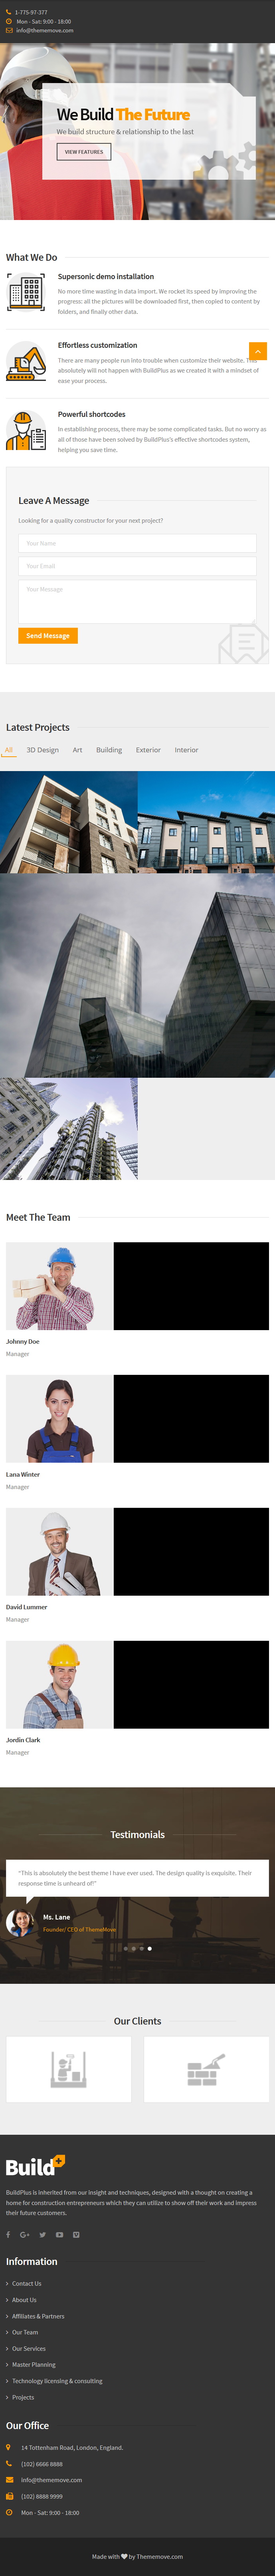Select the last testimonial slider dot
The height and width of the screenshot is (2576, 275).
[x=150, y=1948]
